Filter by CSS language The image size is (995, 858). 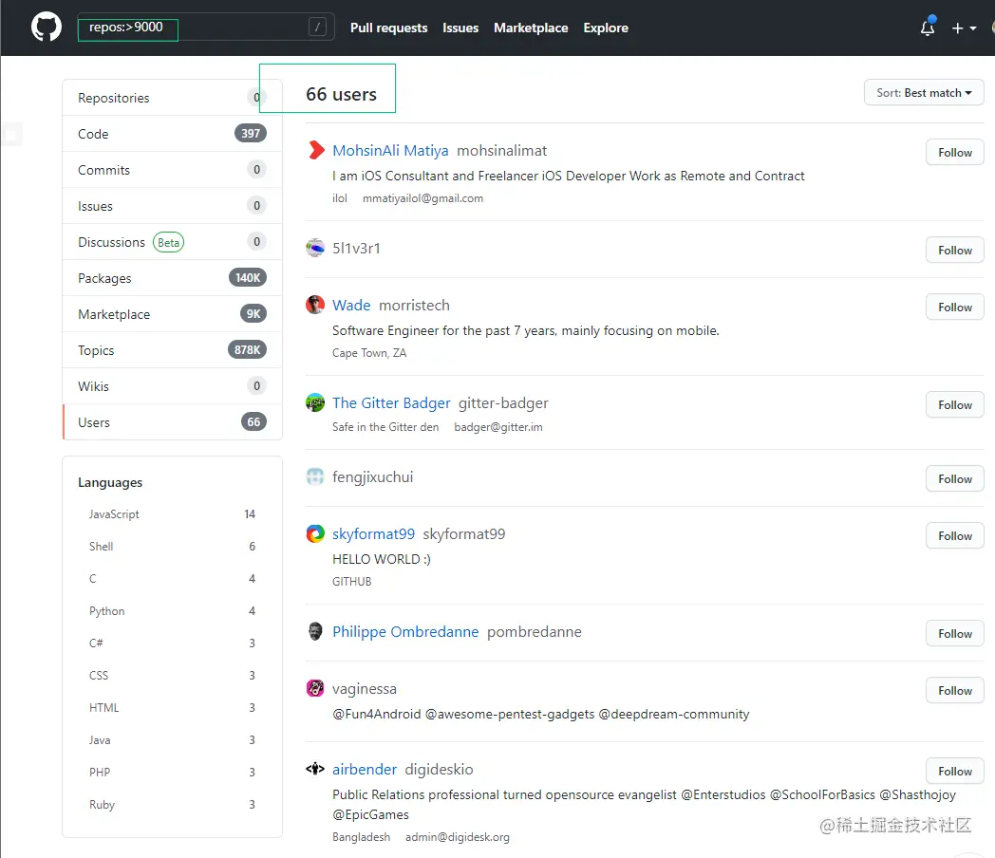point(172,676)
